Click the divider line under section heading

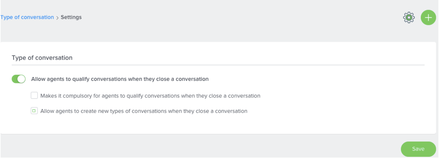click(218, 65)
